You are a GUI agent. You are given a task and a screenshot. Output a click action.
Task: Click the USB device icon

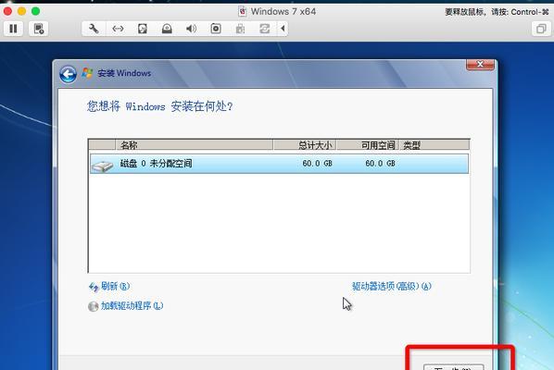point(240,29)
